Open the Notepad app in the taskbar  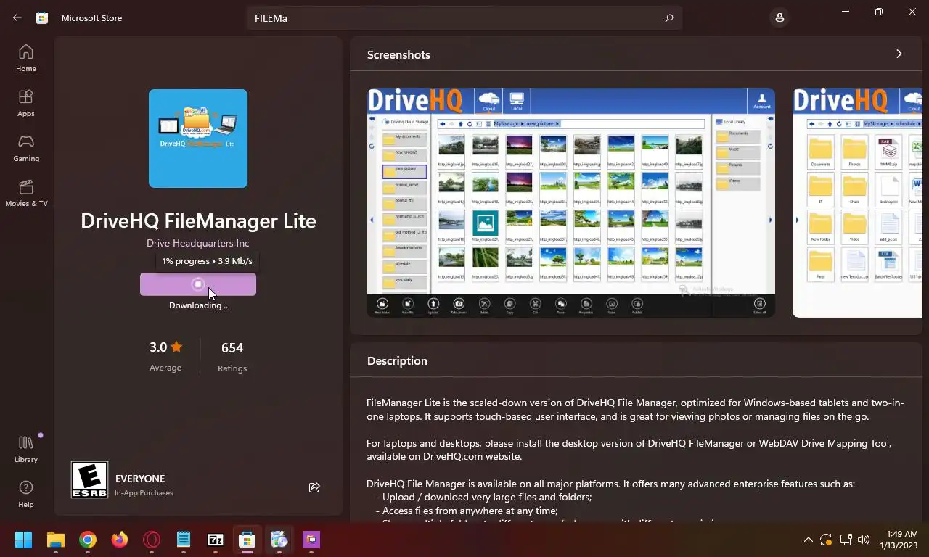184,540
